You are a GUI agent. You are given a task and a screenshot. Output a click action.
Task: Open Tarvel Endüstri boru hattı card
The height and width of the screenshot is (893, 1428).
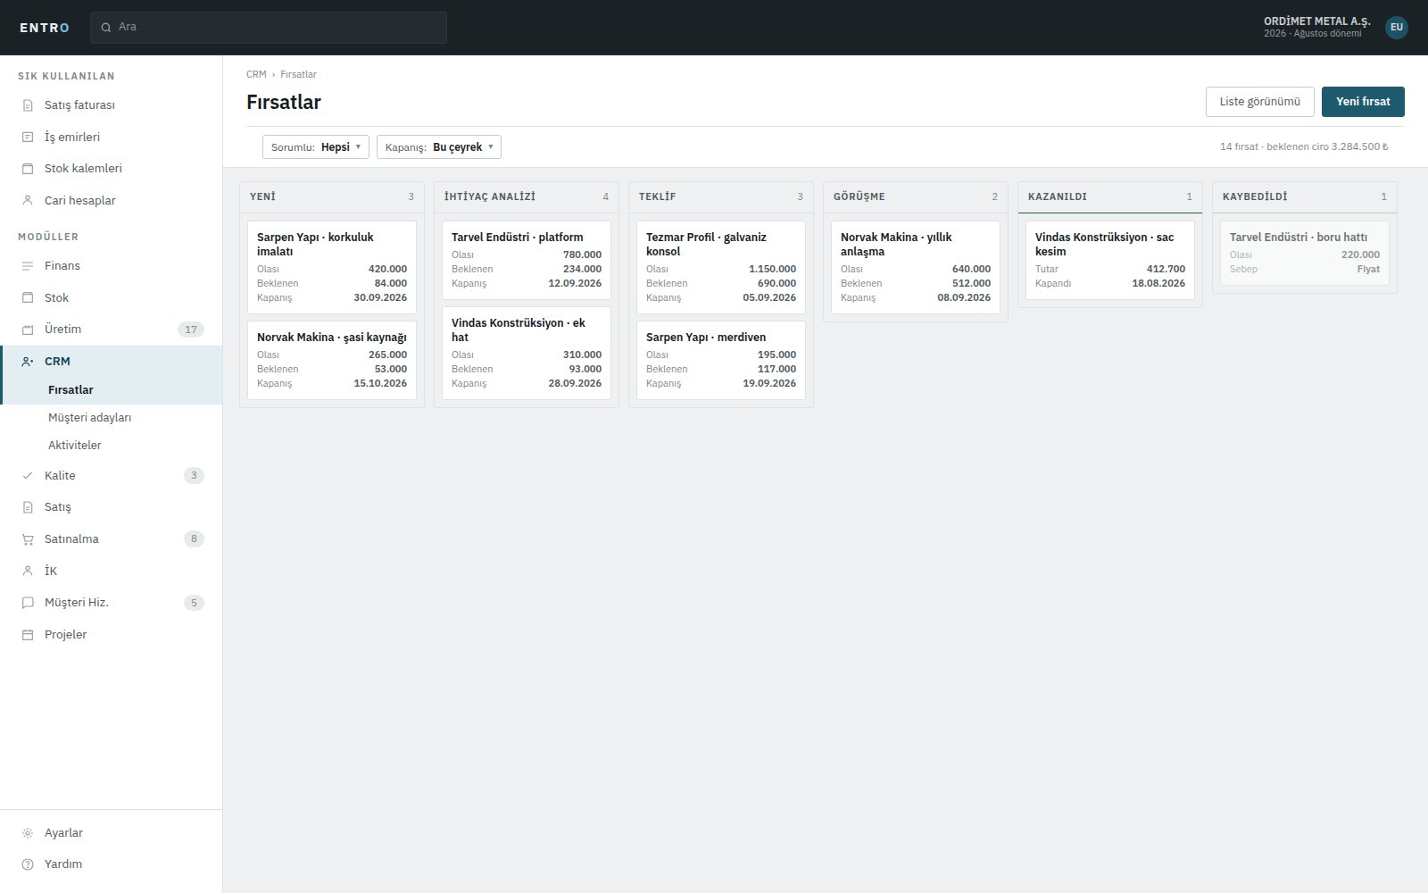tap(1305, 253)
